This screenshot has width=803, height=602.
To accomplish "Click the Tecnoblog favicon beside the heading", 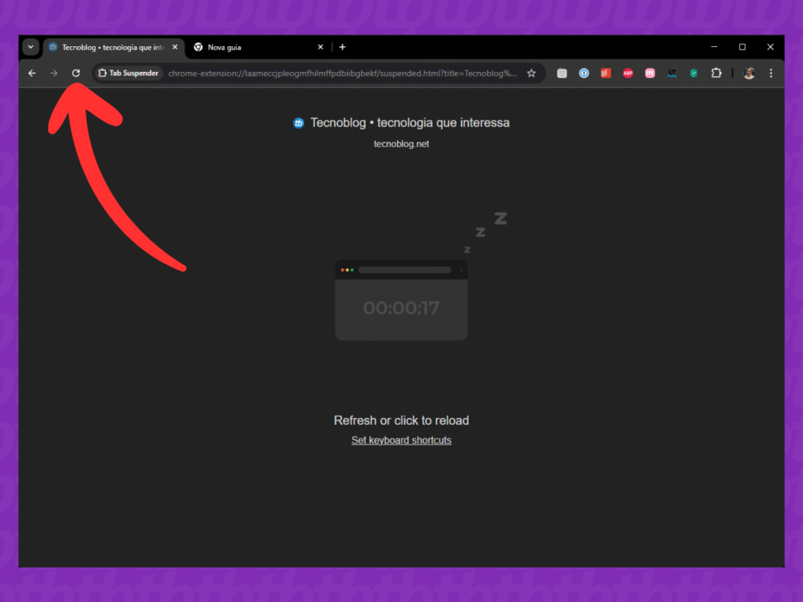I will click(298, 123).
